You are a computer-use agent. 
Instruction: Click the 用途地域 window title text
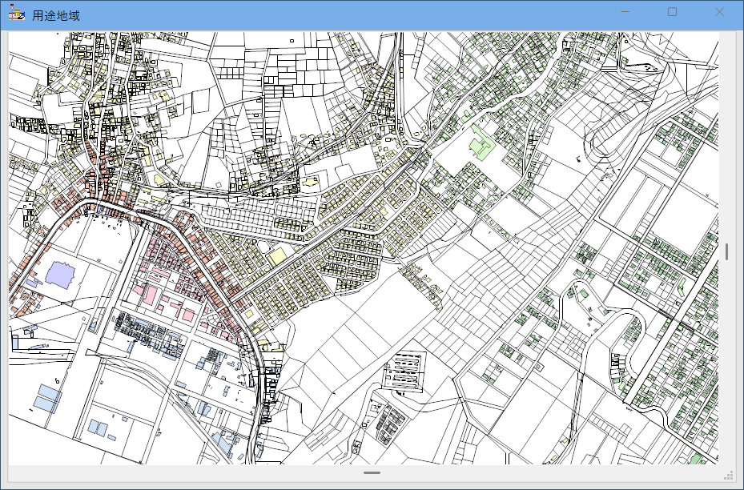55,16
